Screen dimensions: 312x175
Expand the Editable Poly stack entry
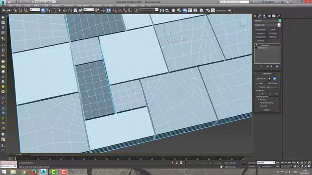click(x=256, y=48)
